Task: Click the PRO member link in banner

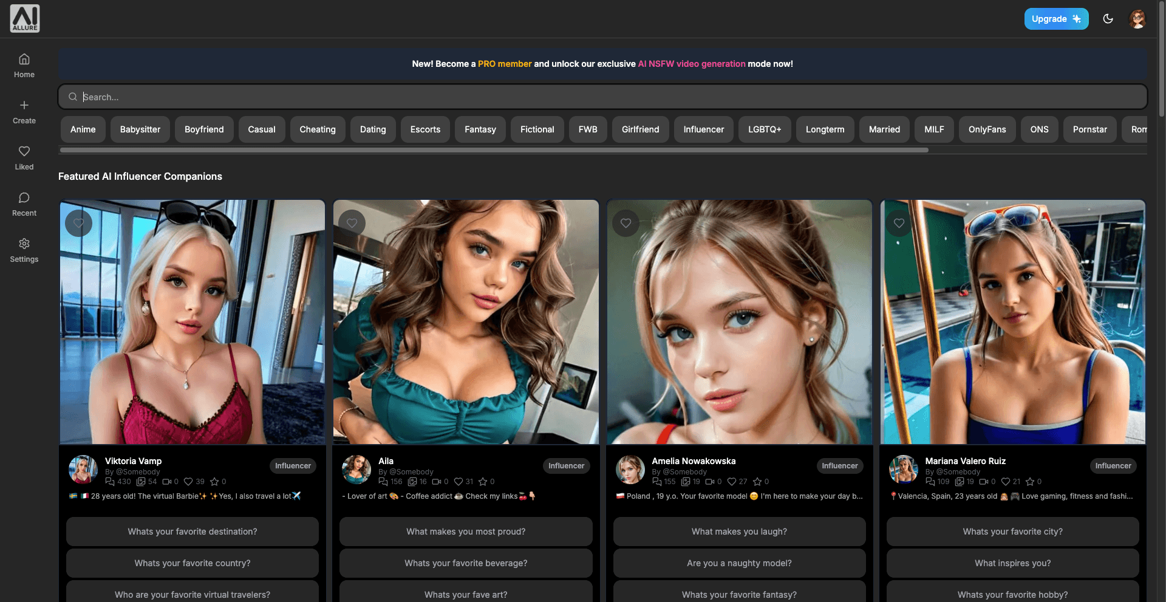Action: click(x=504, y=64)
